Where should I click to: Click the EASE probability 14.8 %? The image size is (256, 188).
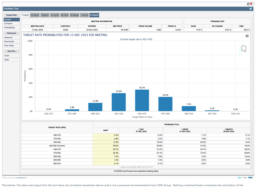[199, 30]
